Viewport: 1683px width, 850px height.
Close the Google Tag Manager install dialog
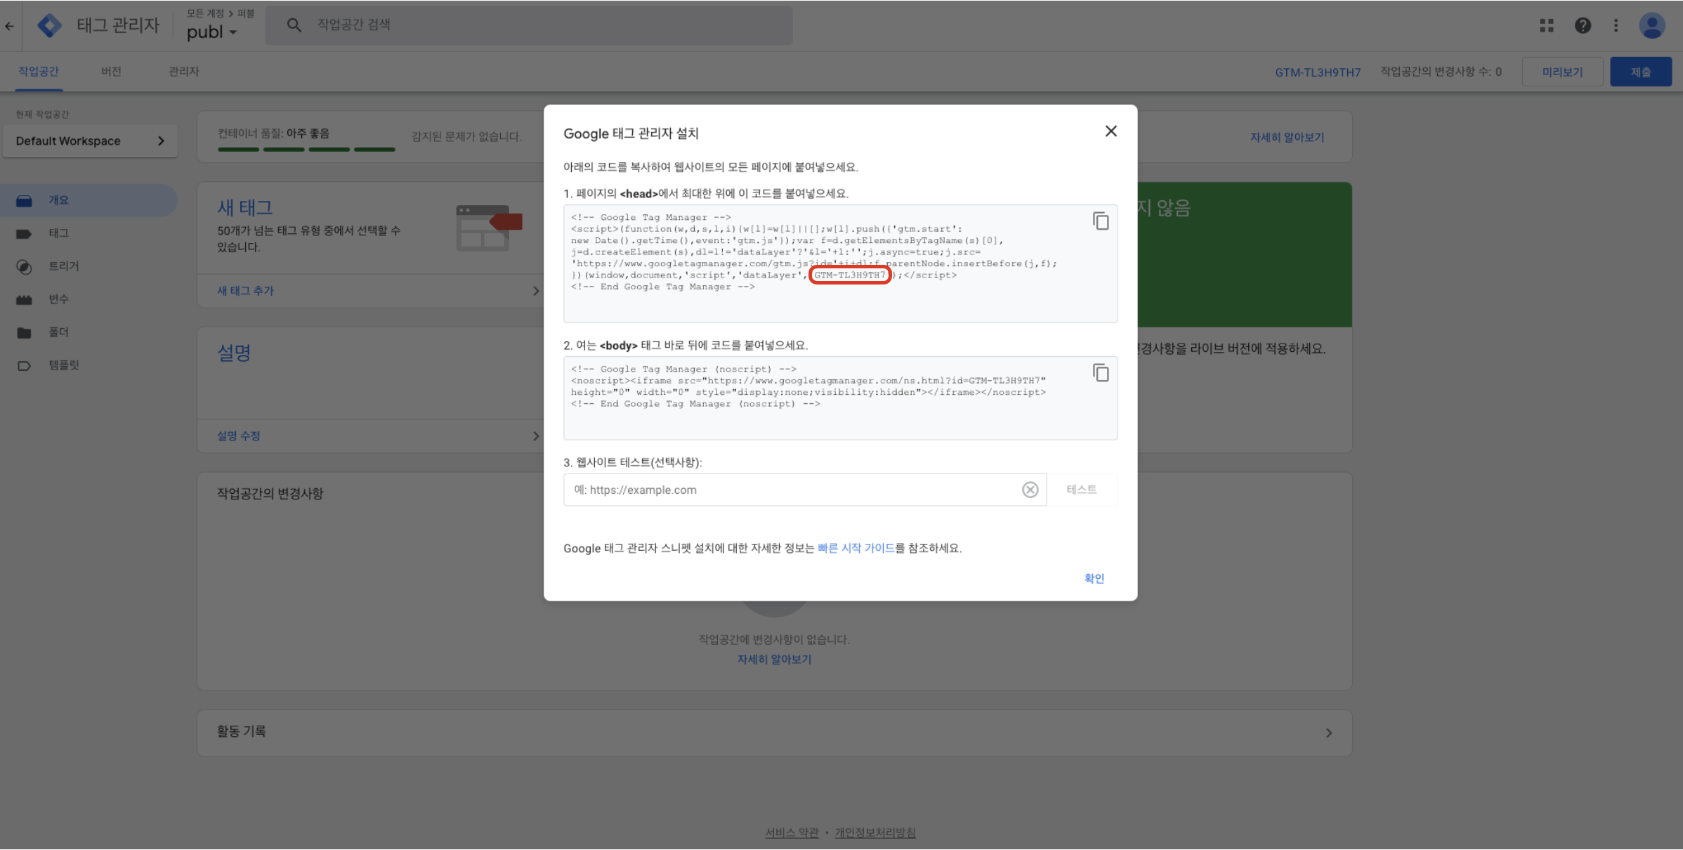tap(1111, 131)
